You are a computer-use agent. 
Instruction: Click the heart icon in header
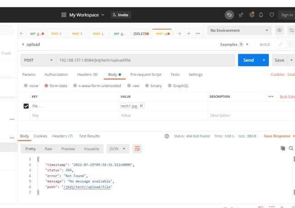point(272,15)
